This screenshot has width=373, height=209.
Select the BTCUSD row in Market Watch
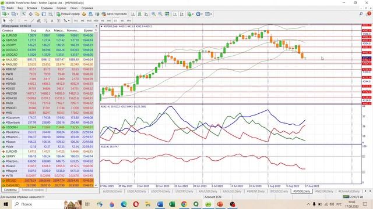[x=48, y=181]
